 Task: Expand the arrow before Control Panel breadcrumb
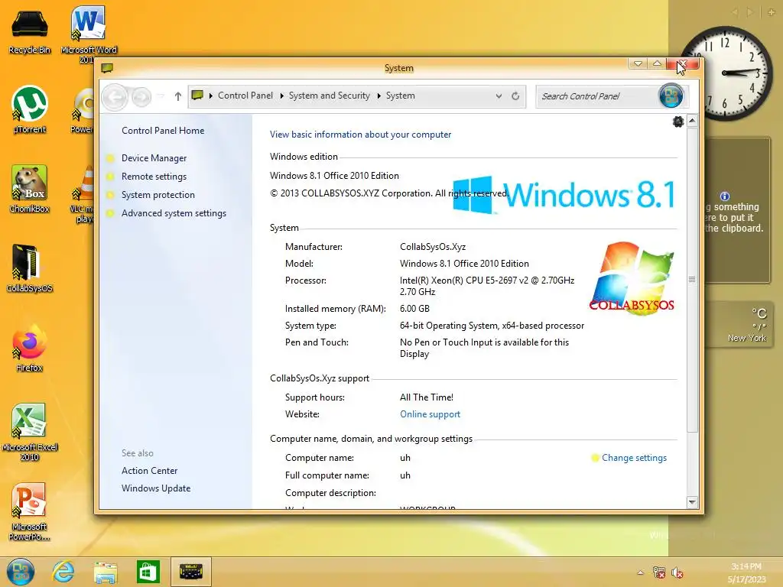coord(211,96)
